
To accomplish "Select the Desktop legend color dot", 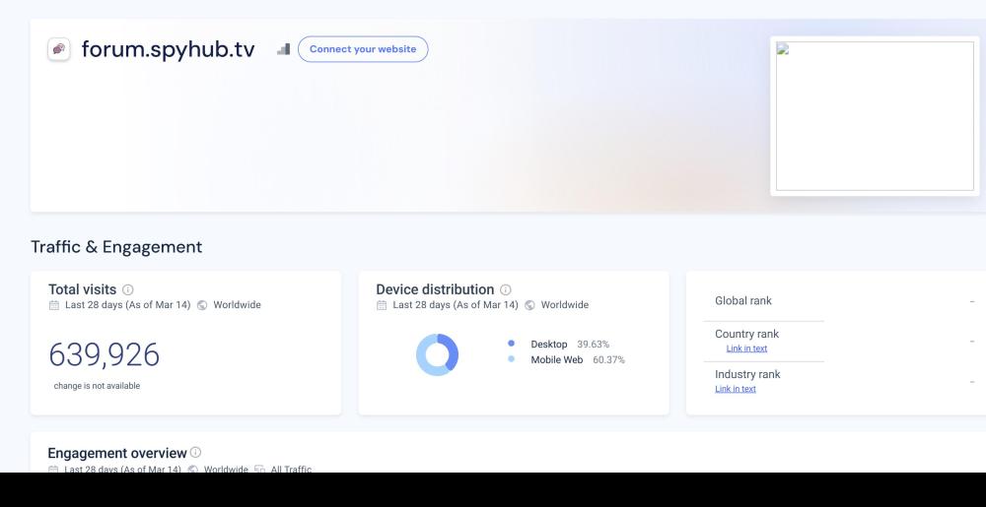I will (x=511, y=344).
